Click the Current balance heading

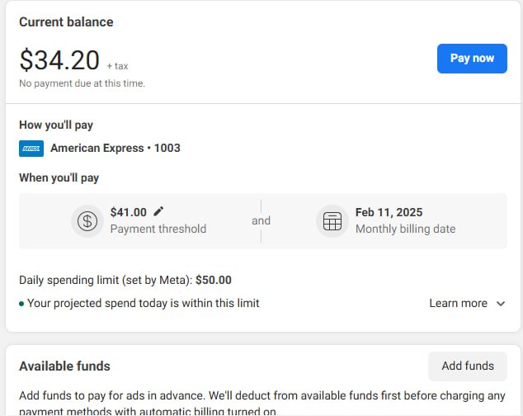coord(66,21)
